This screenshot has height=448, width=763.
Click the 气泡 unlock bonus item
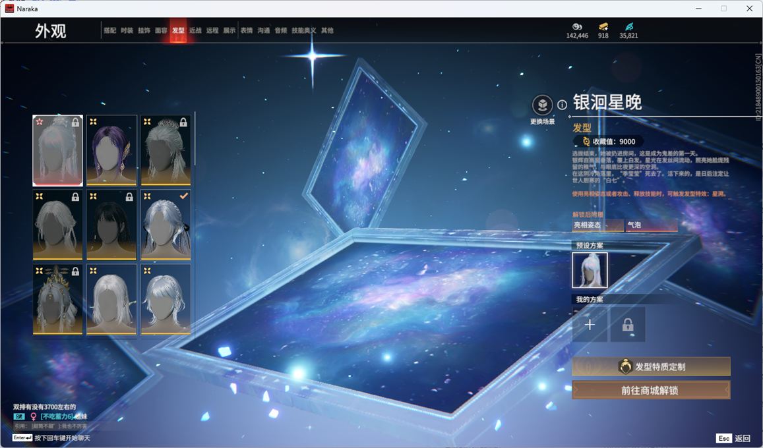click(651, 225)
